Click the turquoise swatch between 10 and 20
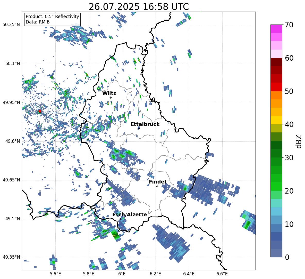The image size is (305, 279). pyautogui.click(x=276, y=203)
